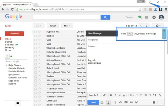Go to the Inbox label
The image size is (168, 106).
coord(8,39)
